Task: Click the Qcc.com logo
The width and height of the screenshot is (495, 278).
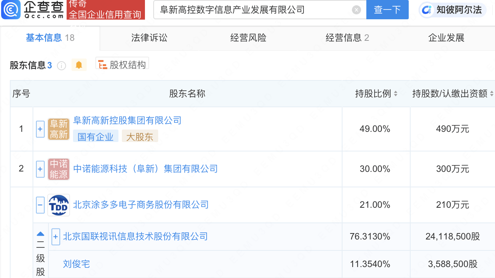Action: 33,10
